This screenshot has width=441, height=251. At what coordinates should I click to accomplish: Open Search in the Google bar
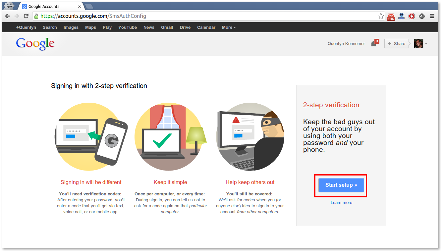(50, 27)
